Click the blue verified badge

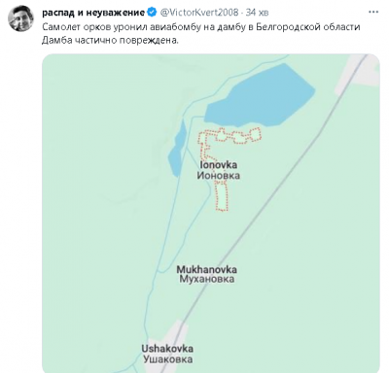click(x=152, y=13)
